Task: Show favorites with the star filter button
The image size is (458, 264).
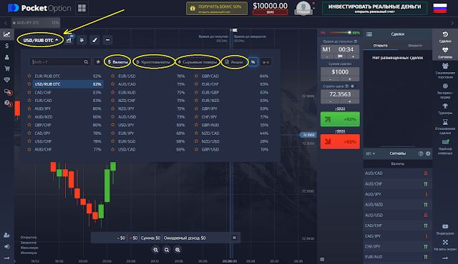Action: (x=98, y=61)
